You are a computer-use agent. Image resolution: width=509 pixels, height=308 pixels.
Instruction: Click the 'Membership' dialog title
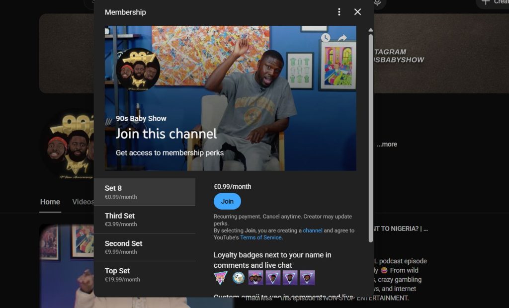[x=125, y=12]
